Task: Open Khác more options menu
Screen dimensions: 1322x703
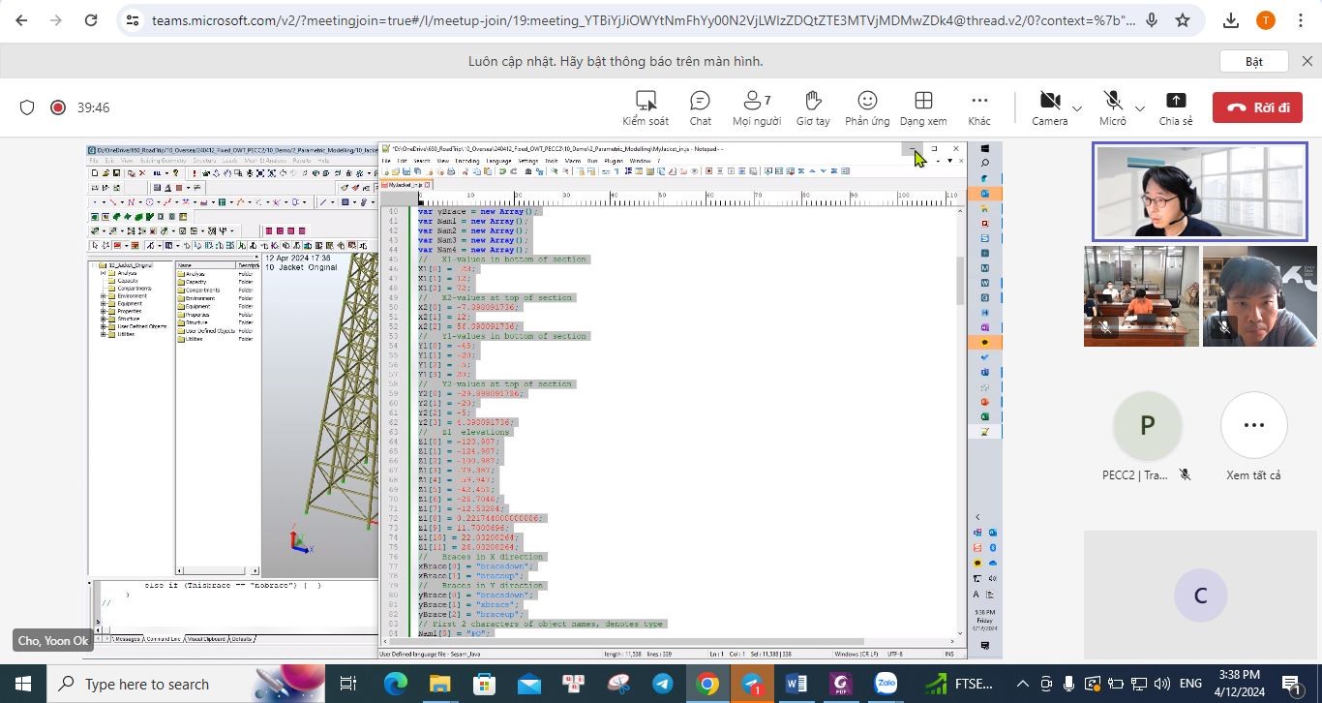Action: 979,107
